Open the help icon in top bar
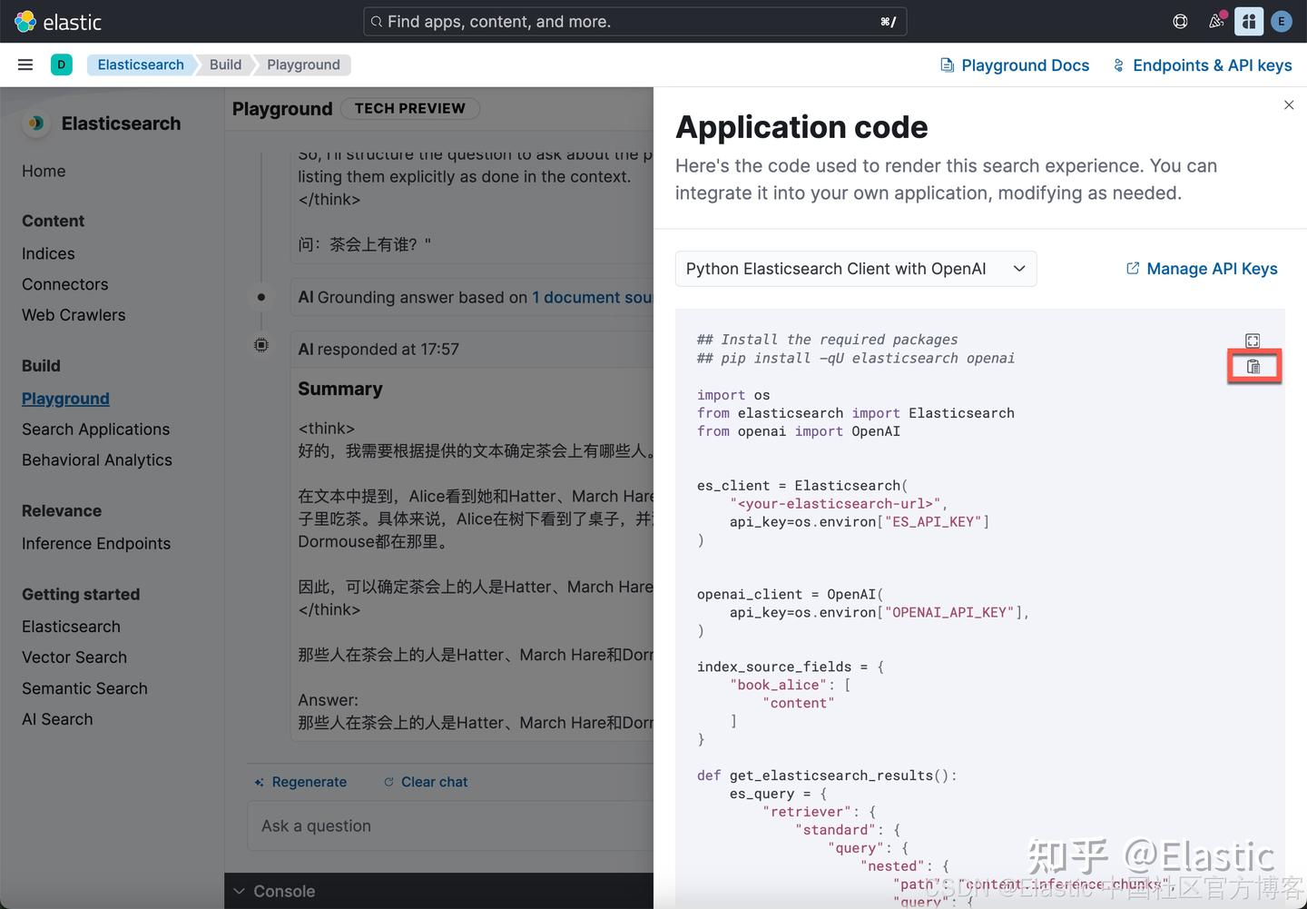The height and width of the screenshot is (909, 1307). click(1180, 21)
